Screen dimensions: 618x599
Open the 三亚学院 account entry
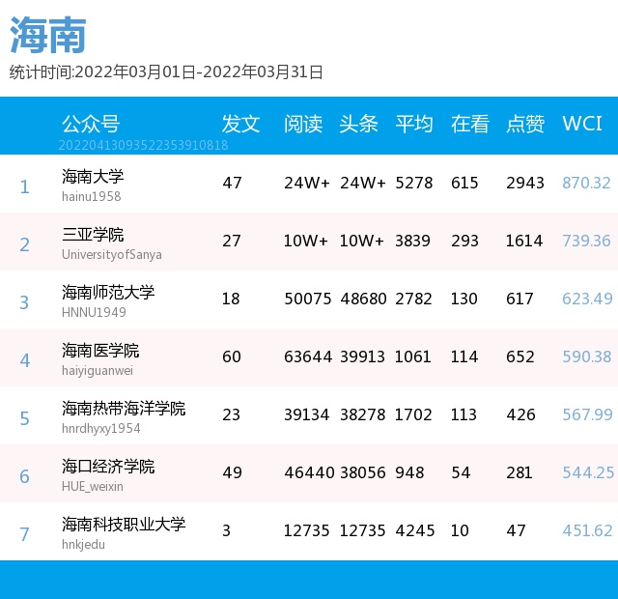point(93,235)
